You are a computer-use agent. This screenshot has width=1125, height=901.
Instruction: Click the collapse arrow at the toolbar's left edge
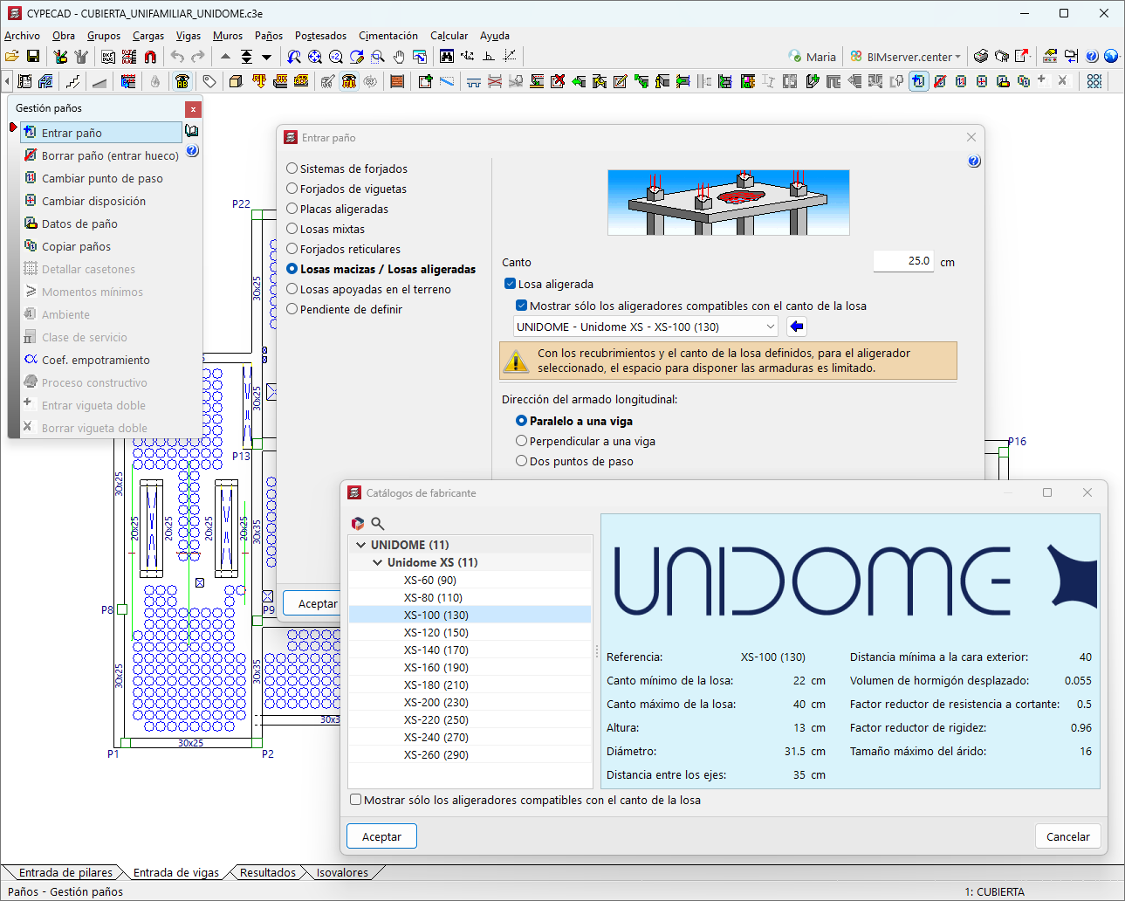[7, 81]
